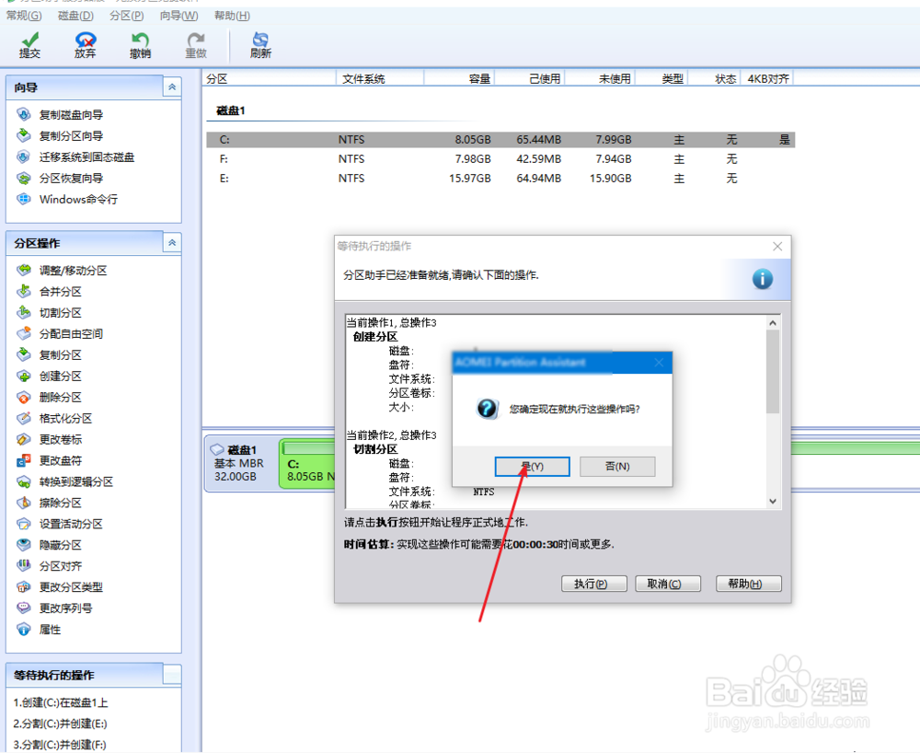
Task: Select the C: partition row
Action: 500,140
